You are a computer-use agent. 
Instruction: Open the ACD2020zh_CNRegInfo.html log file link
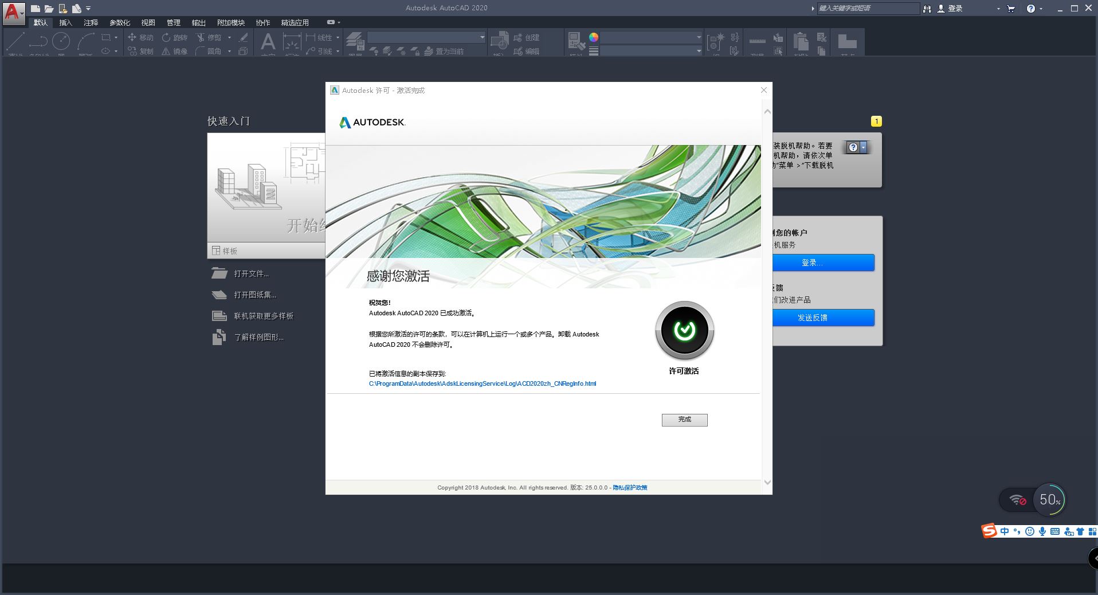coord(483,383)
